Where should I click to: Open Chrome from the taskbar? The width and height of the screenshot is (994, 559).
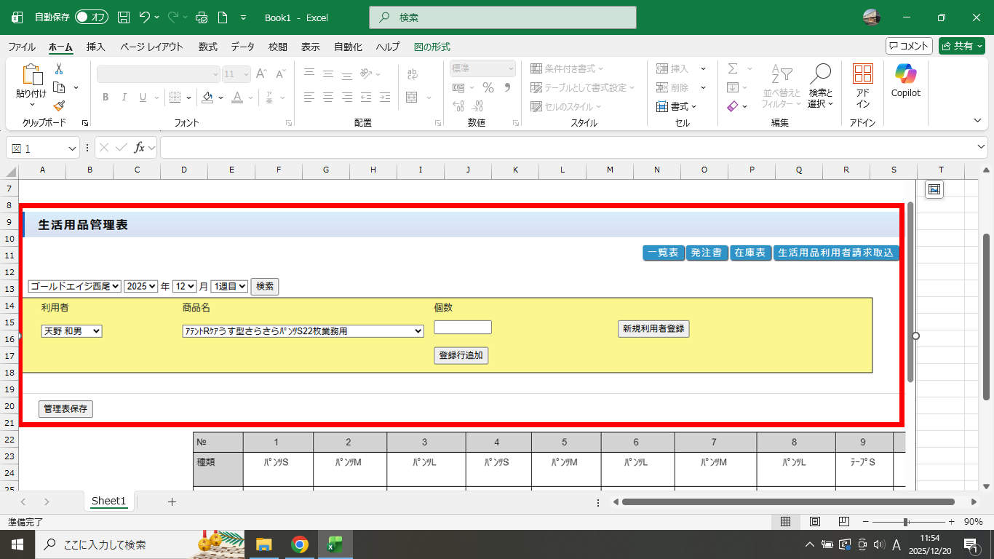299,544
